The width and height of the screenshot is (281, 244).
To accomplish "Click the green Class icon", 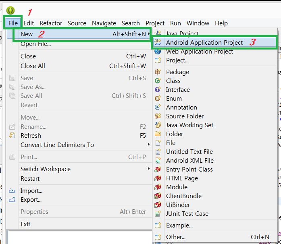I will (158, 81).
